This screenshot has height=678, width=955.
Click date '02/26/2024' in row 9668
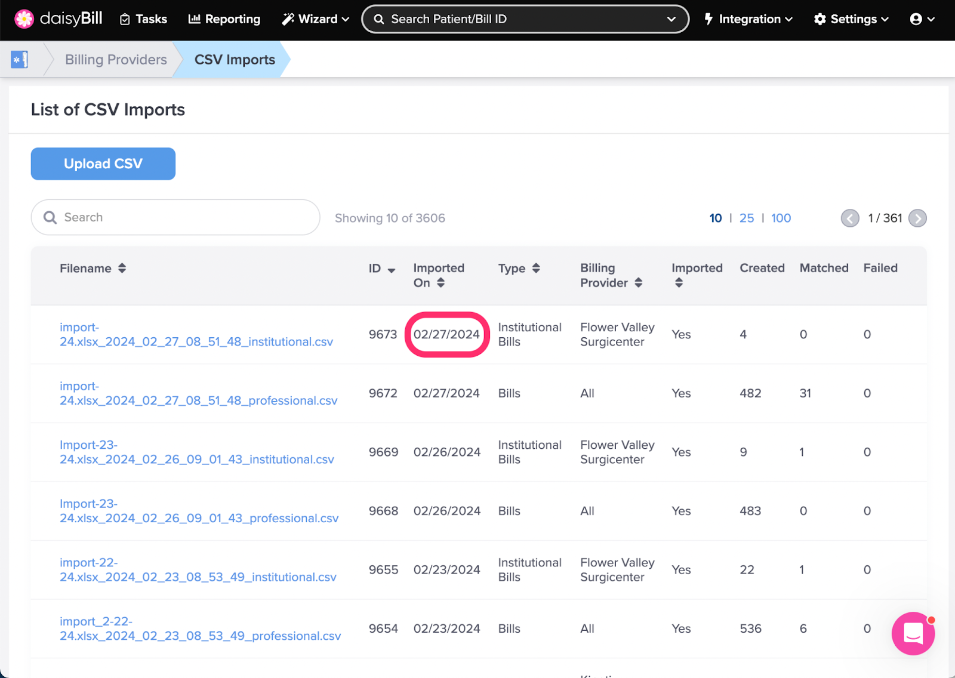click(447, 511)
